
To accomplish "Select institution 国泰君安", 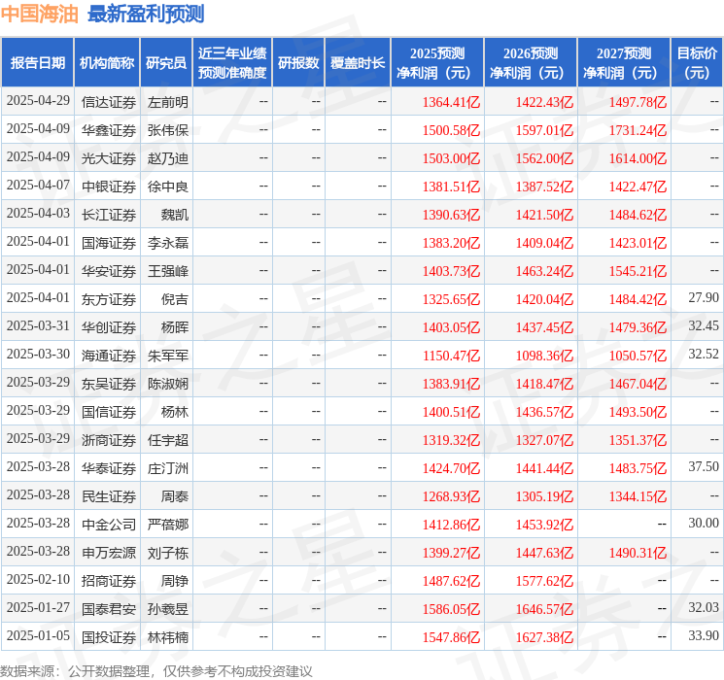I will (x=109, y=609).
